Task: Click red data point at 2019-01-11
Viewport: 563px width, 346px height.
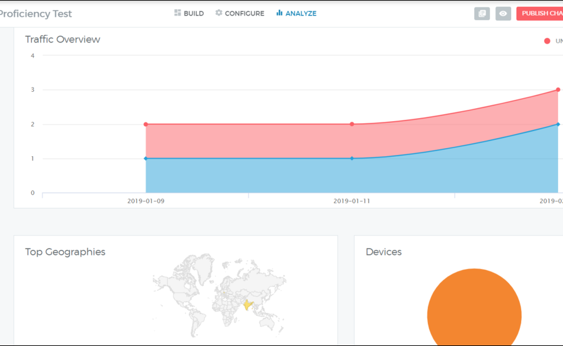Action: pos(352,124)
